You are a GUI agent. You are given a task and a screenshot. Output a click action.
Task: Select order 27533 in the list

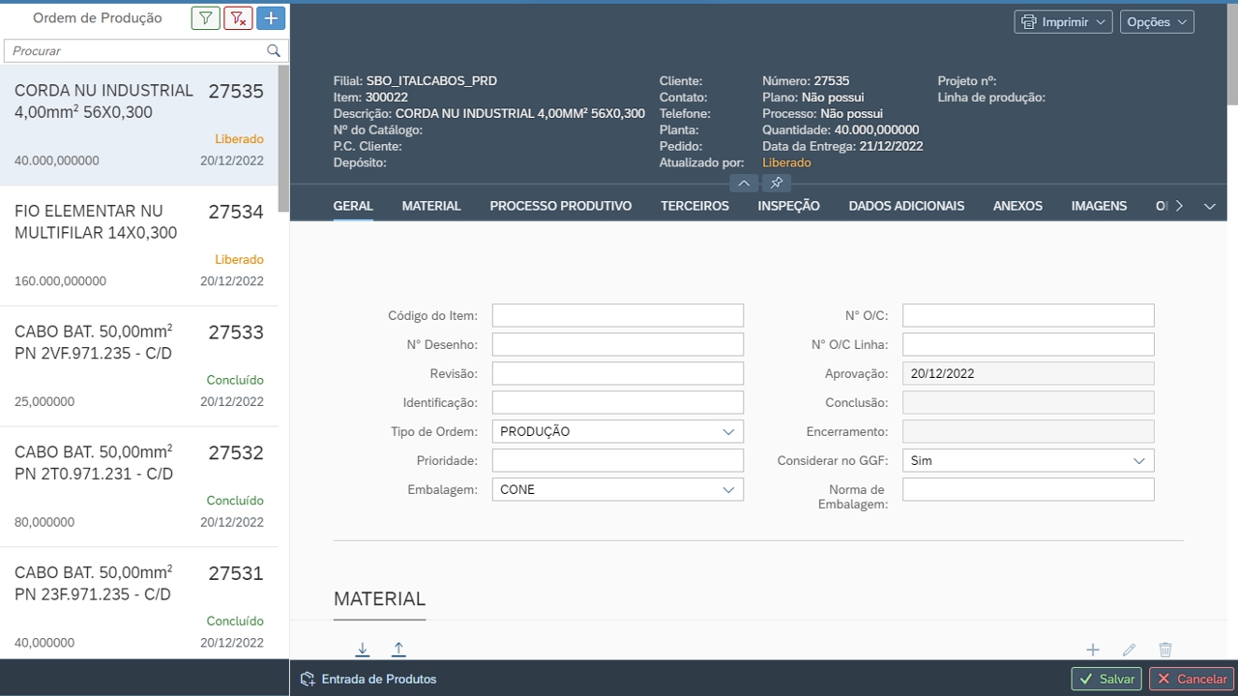pos(139,366)
